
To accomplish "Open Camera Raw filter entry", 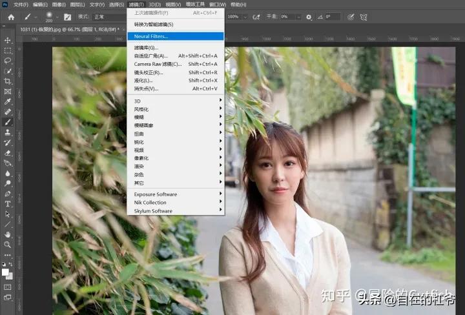I will coord(176,64).
